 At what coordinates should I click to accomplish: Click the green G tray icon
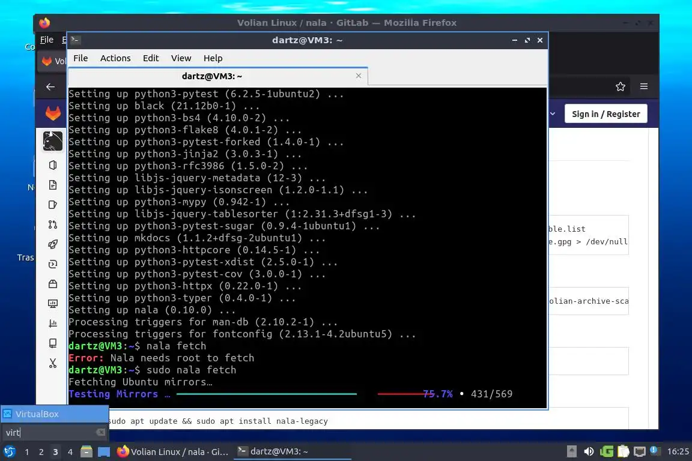[606, 451]
